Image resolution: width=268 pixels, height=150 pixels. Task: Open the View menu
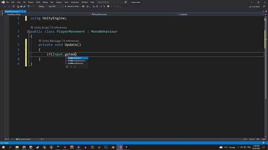point(18,2)
